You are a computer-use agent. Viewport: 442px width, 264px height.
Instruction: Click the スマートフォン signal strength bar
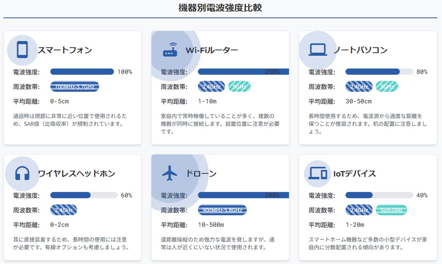[x=82, y=72]
